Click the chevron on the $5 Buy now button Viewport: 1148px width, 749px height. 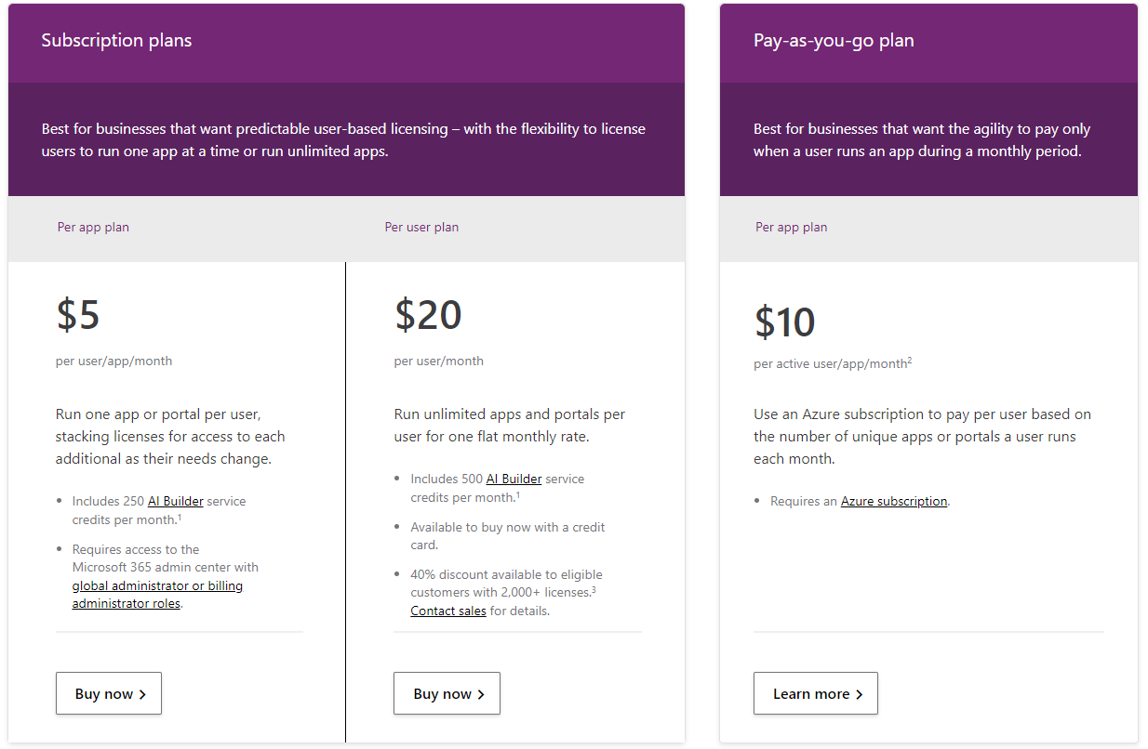pos(142,694)
